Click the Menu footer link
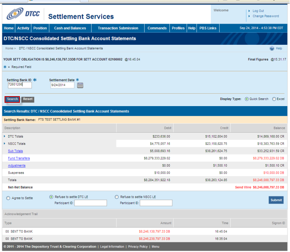 155,247
